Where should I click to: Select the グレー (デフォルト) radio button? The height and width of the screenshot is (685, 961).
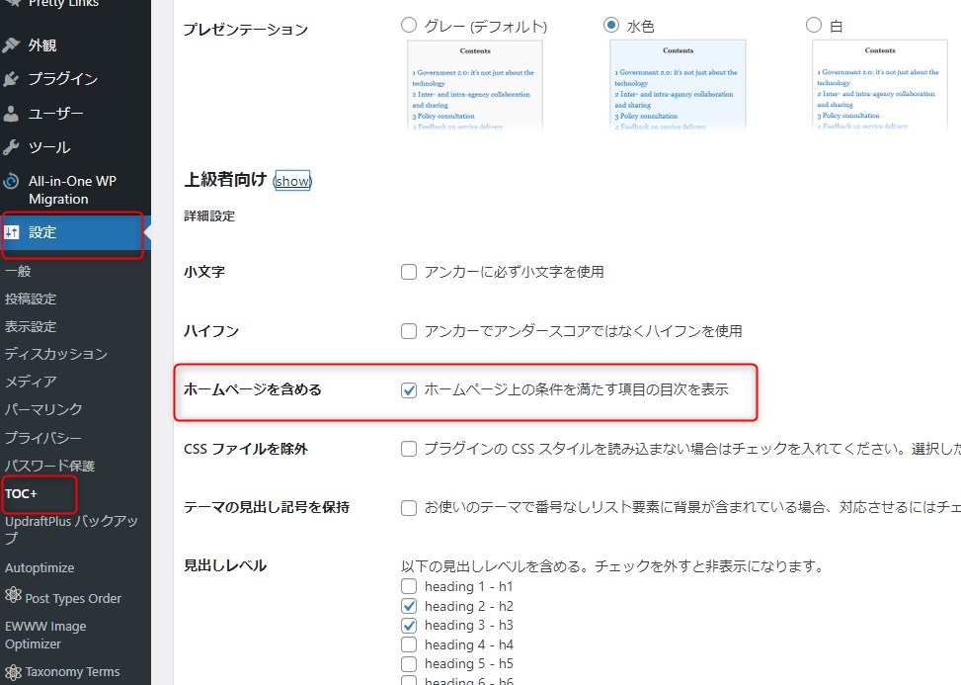tap(409, 25)
